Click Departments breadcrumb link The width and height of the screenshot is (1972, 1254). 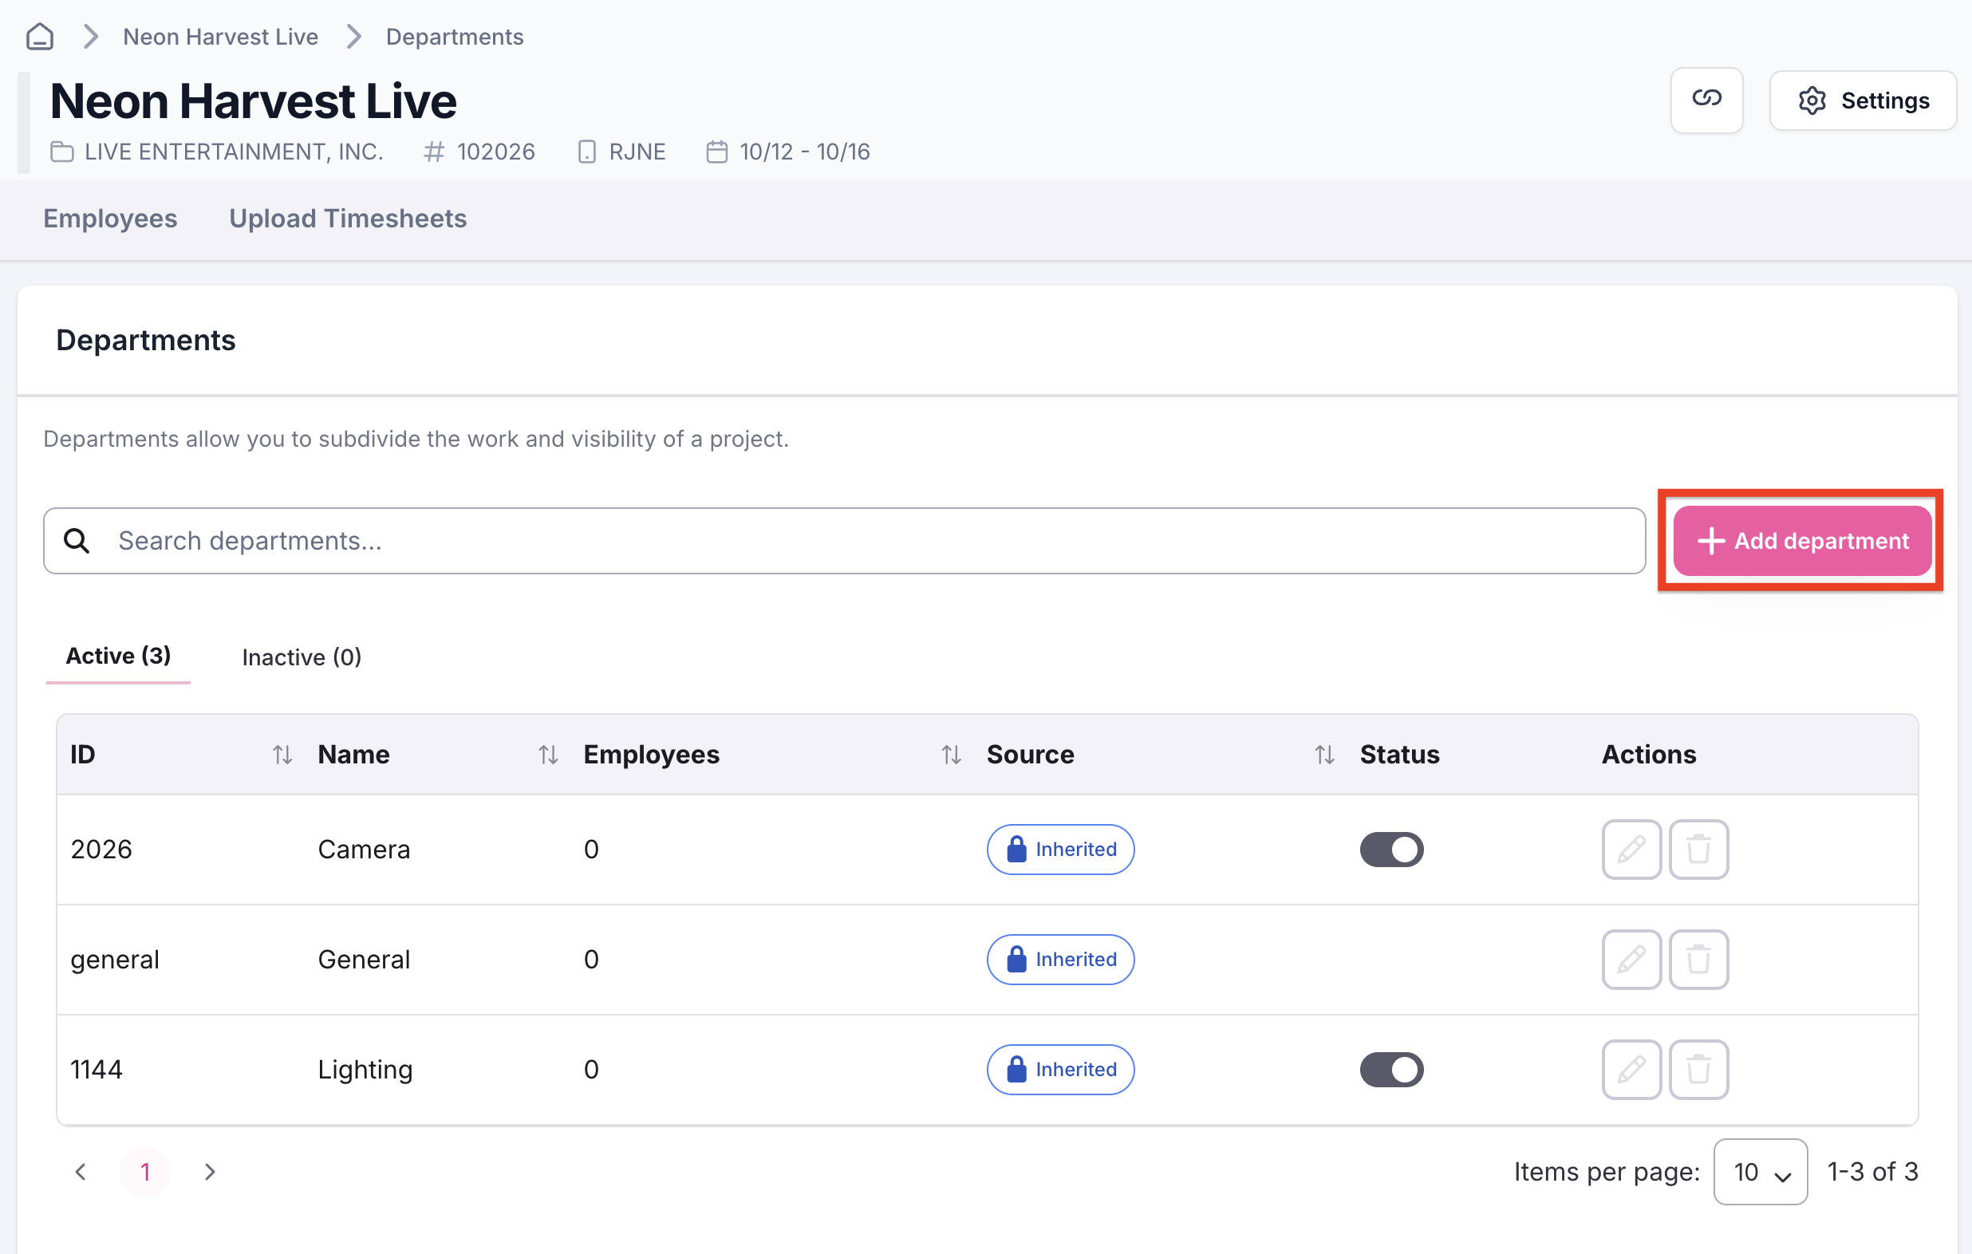point(455,37)
